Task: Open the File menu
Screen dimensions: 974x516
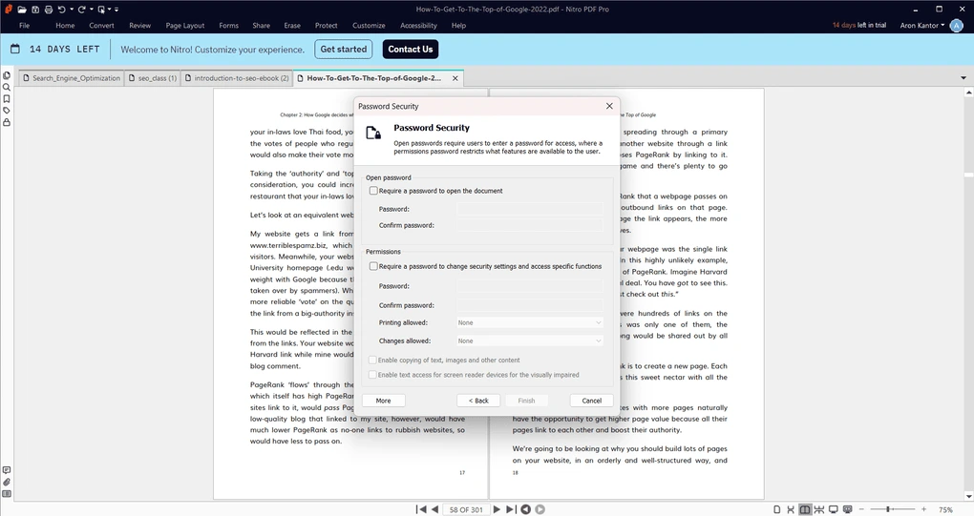Action: point(24,26)
